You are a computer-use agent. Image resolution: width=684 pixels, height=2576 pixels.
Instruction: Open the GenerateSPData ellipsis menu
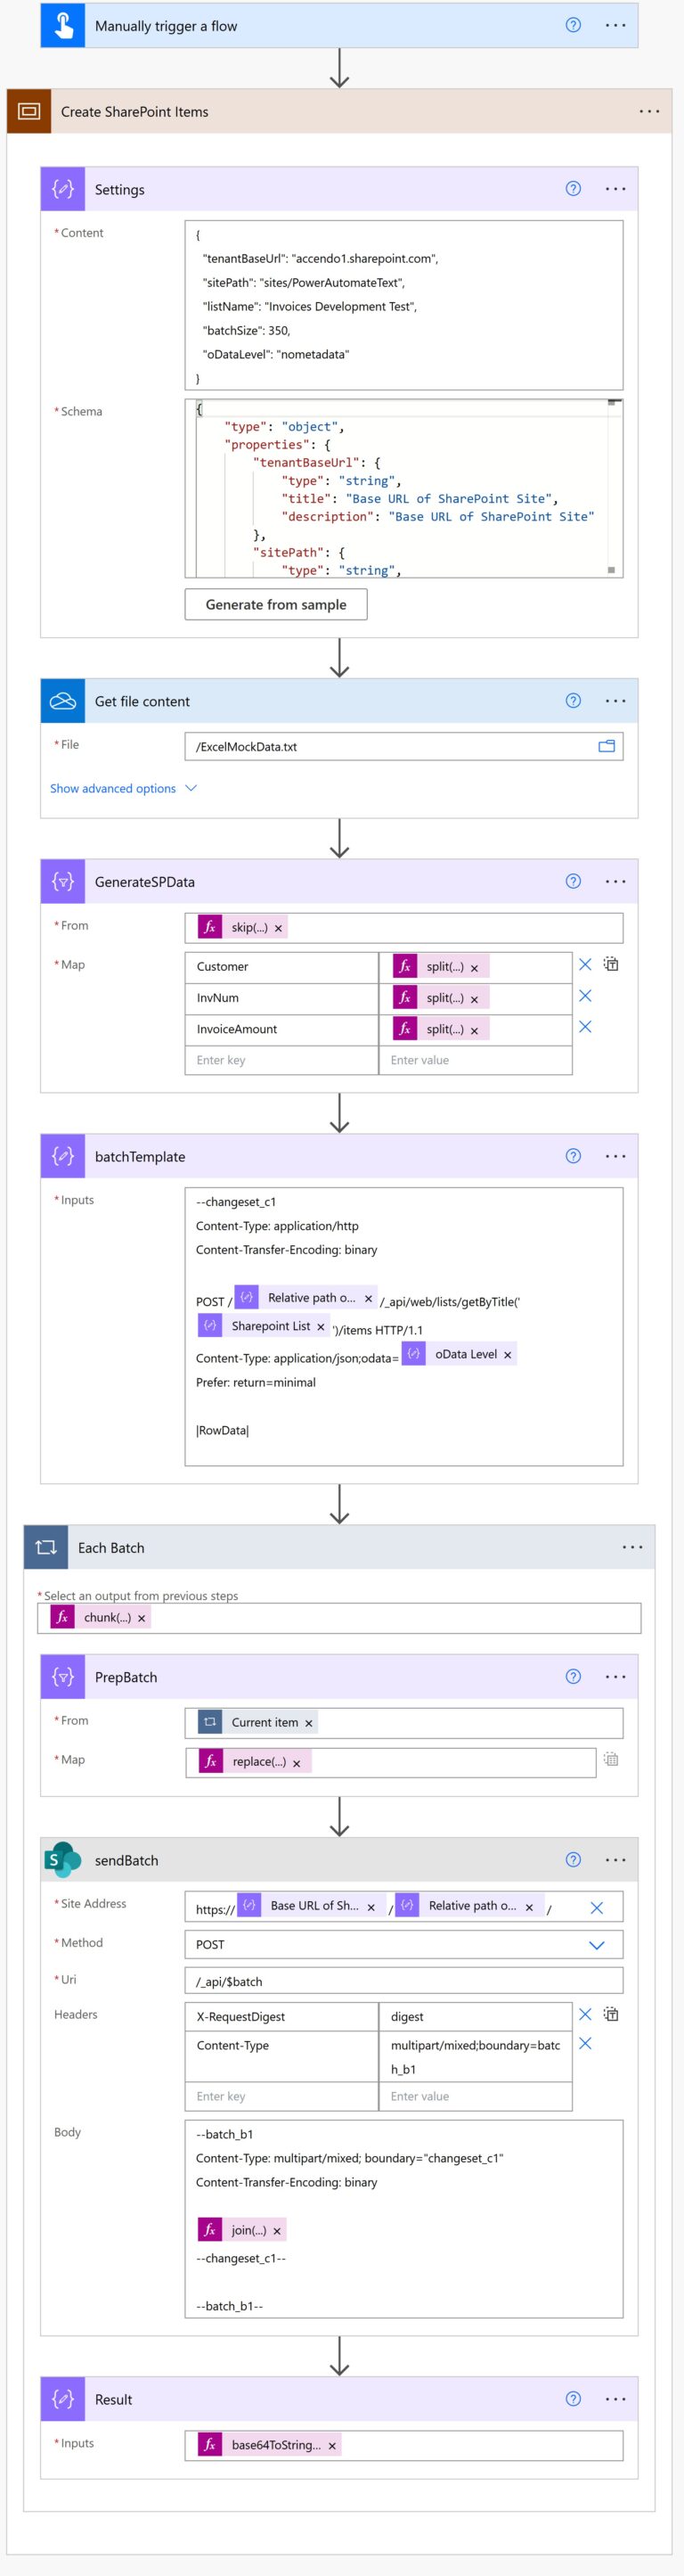point(616,881)
